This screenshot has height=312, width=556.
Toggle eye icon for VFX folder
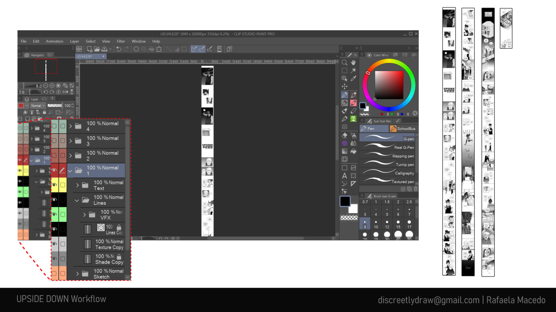(x=54, y=214)
